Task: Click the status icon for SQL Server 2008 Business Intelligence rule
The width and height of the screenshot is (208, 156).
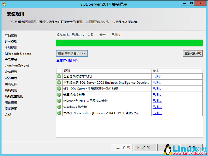Action: (59, 82)
